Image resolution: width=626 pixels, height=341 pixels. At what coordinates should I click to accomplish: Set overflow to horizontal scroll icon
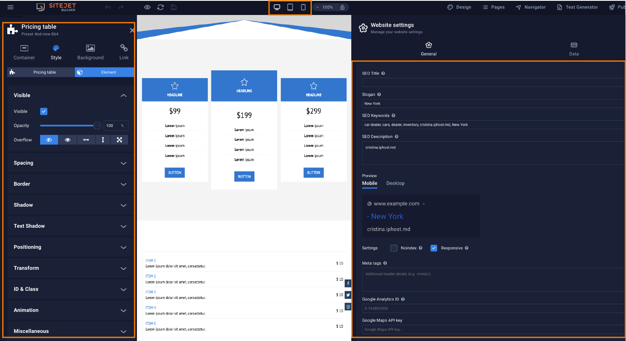(x=86, y=140)
